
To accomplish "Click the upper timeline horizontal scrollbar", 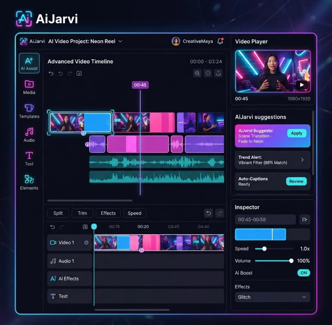I will (x=90, y=200).
